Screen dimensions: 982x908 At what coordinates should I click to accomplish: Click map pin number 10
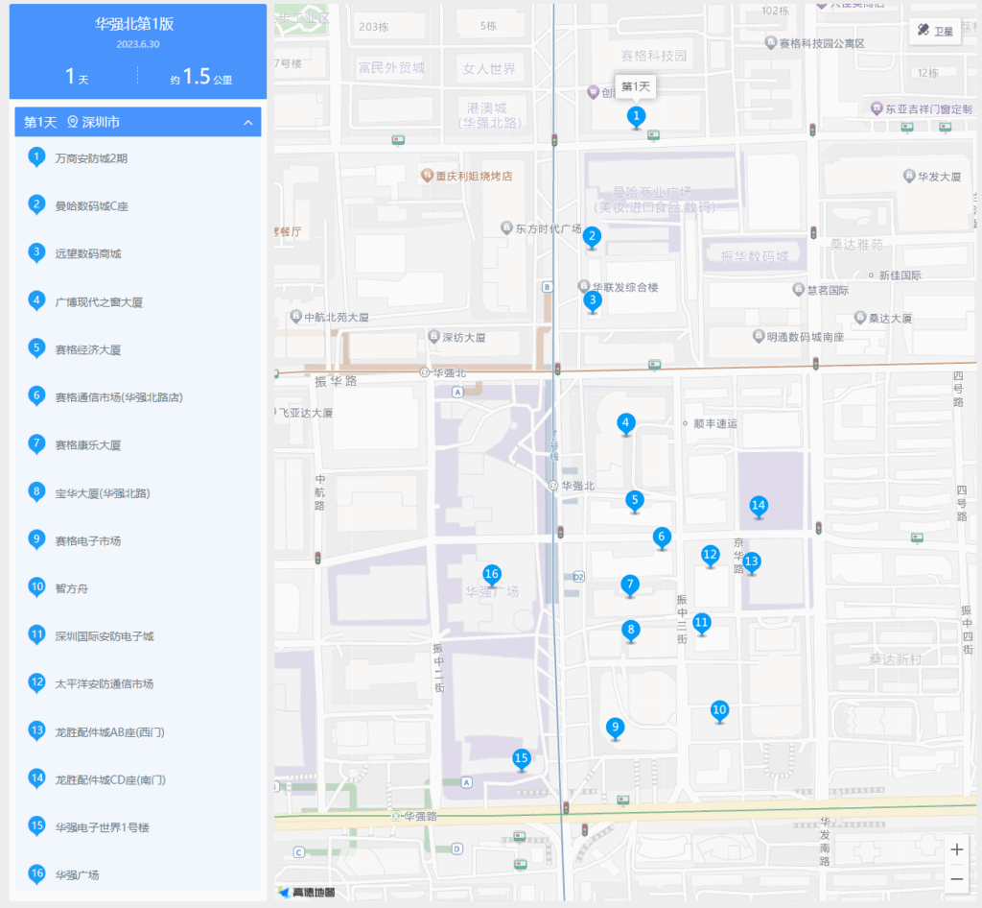point(719,710)
